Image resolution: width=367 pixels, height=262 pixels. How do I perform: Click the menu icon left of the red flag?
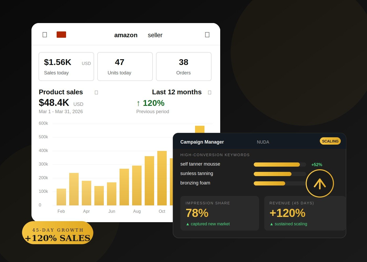coord(45,35)
